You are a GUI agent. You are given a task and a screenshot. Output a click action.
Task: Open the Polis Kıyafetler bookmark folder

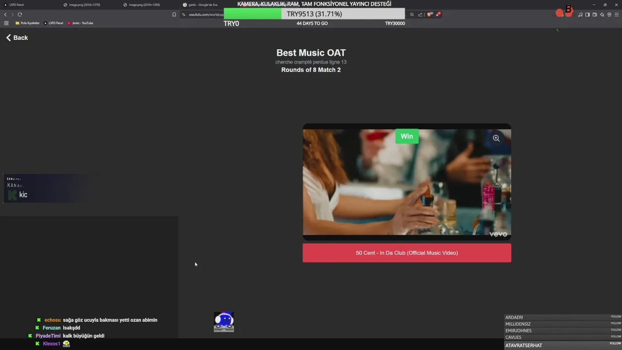[28, 23]
